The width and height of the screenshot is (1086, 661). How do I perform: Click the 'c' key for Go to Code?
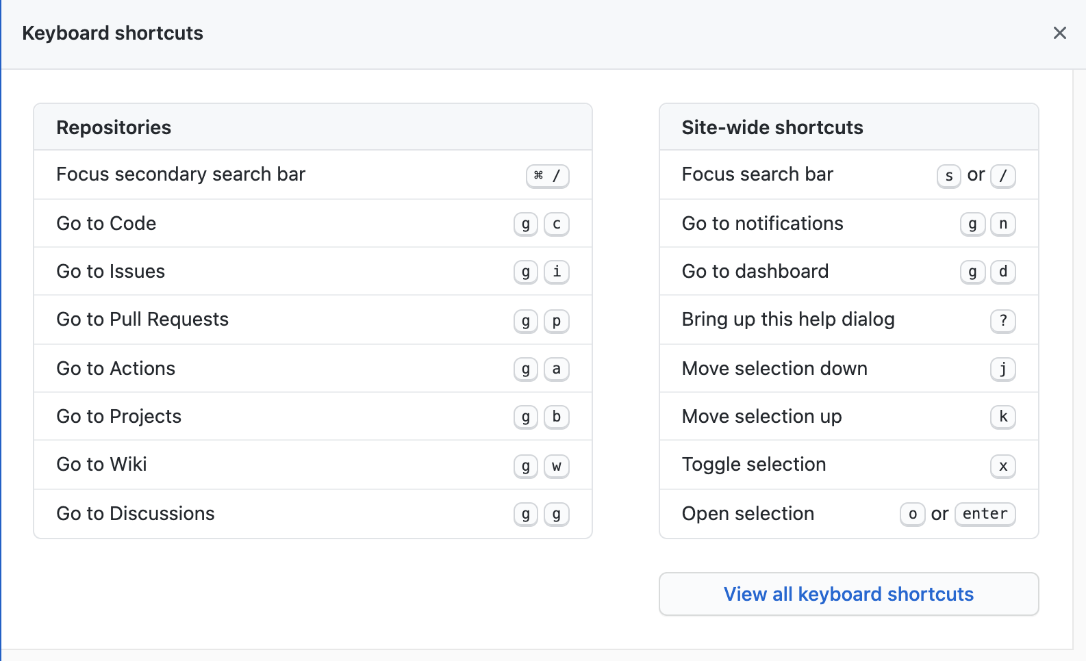coord(557,224)
